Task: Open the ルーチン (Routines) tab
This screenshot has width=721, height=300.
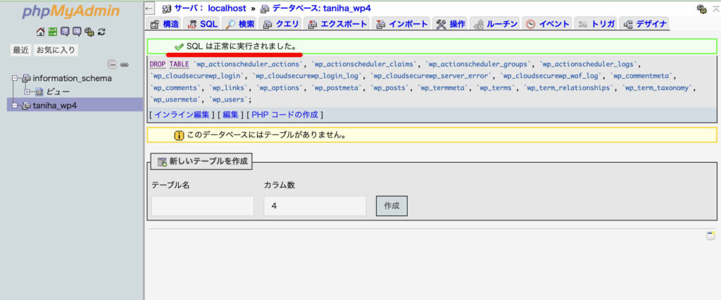Action: point(495,25)
